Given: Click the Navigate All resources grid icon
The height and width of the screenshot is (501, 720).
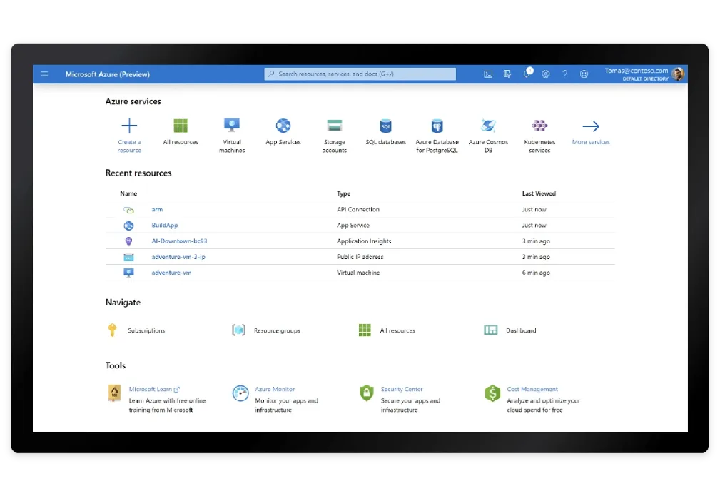Looking at the screenshot, I should click(x=365, y=330).
